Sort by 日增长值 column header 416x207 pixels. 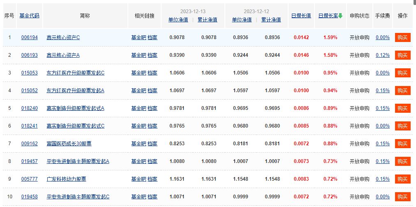coord(301,16)
